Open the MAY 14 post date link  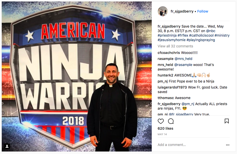162,134
